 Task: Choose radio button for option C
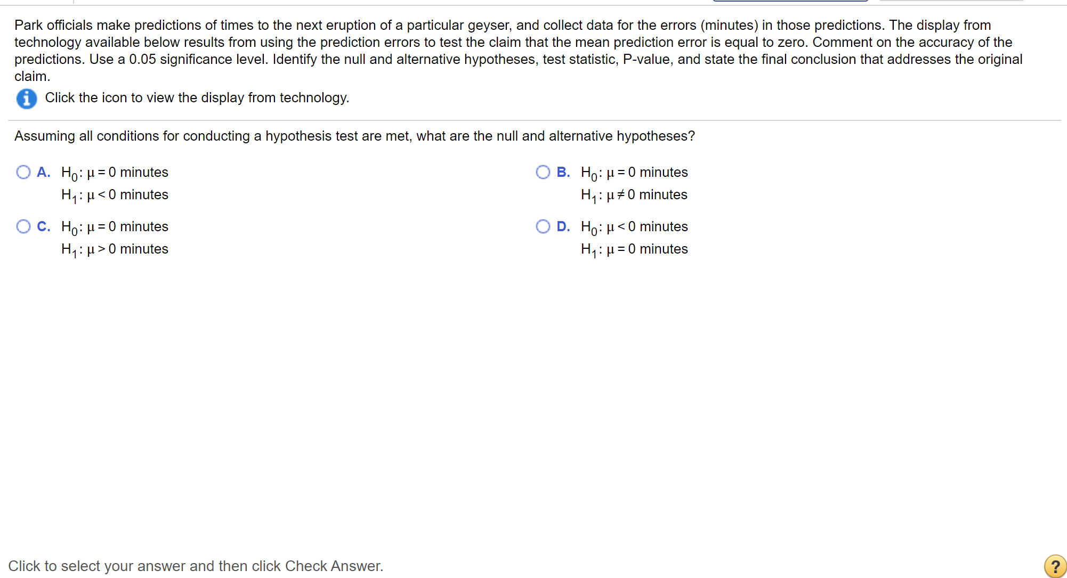click(x=23, y=226)
